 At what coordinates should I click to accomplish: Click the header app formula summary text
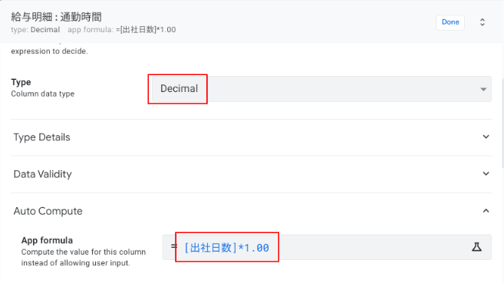(122, 30)
